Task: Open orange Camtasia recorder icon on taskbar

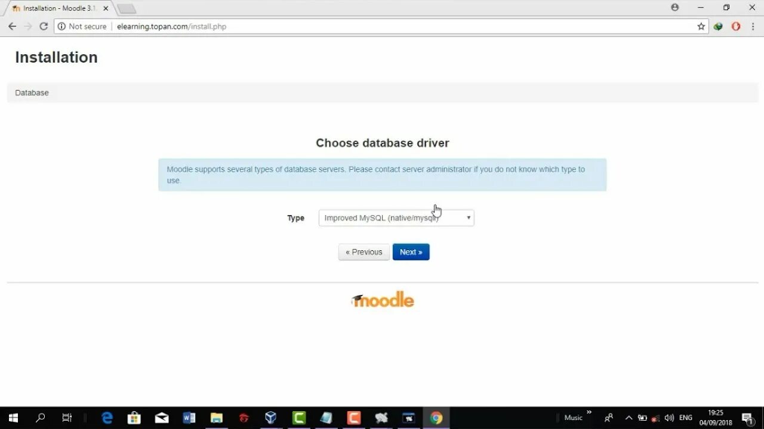Action: click(x=354, y=418)
